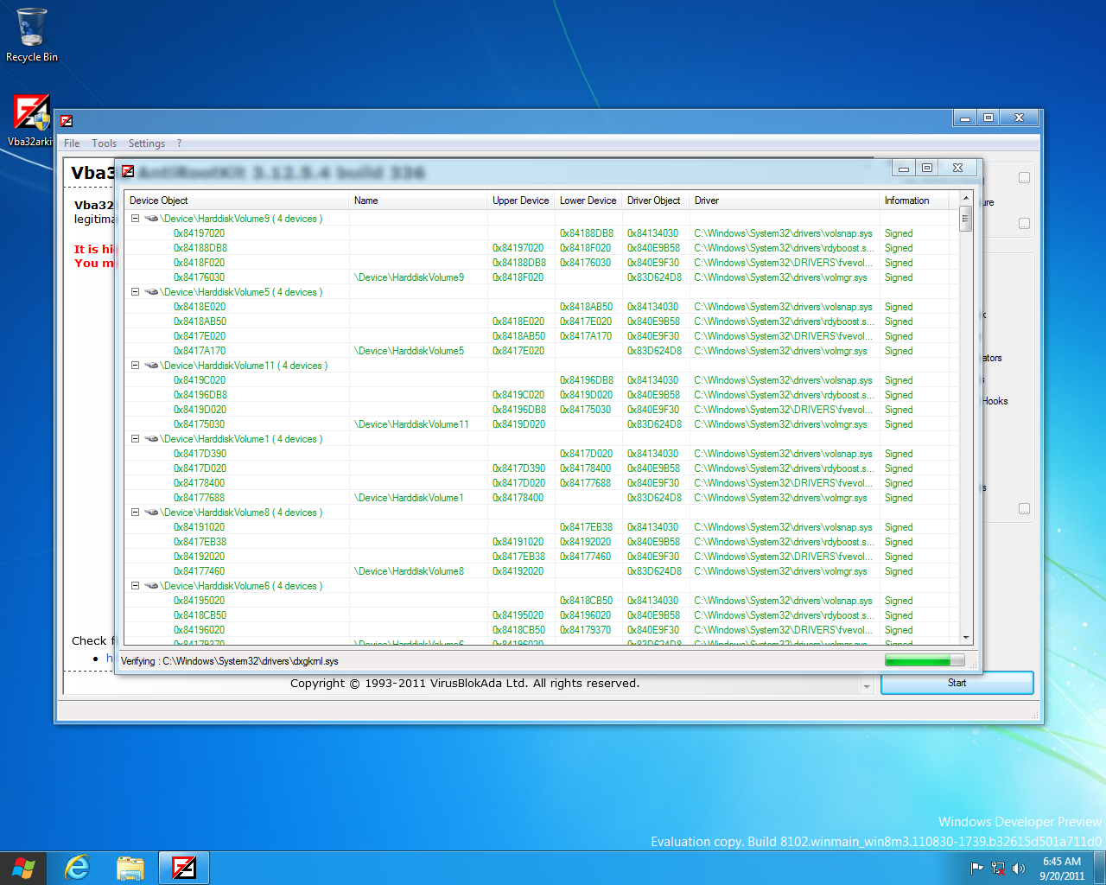The height and width of the screenshot is (885, 1106).
Task: Click the Name cell '\Device\HarddiskVolume8'
Action: click(x=410, y=571)
